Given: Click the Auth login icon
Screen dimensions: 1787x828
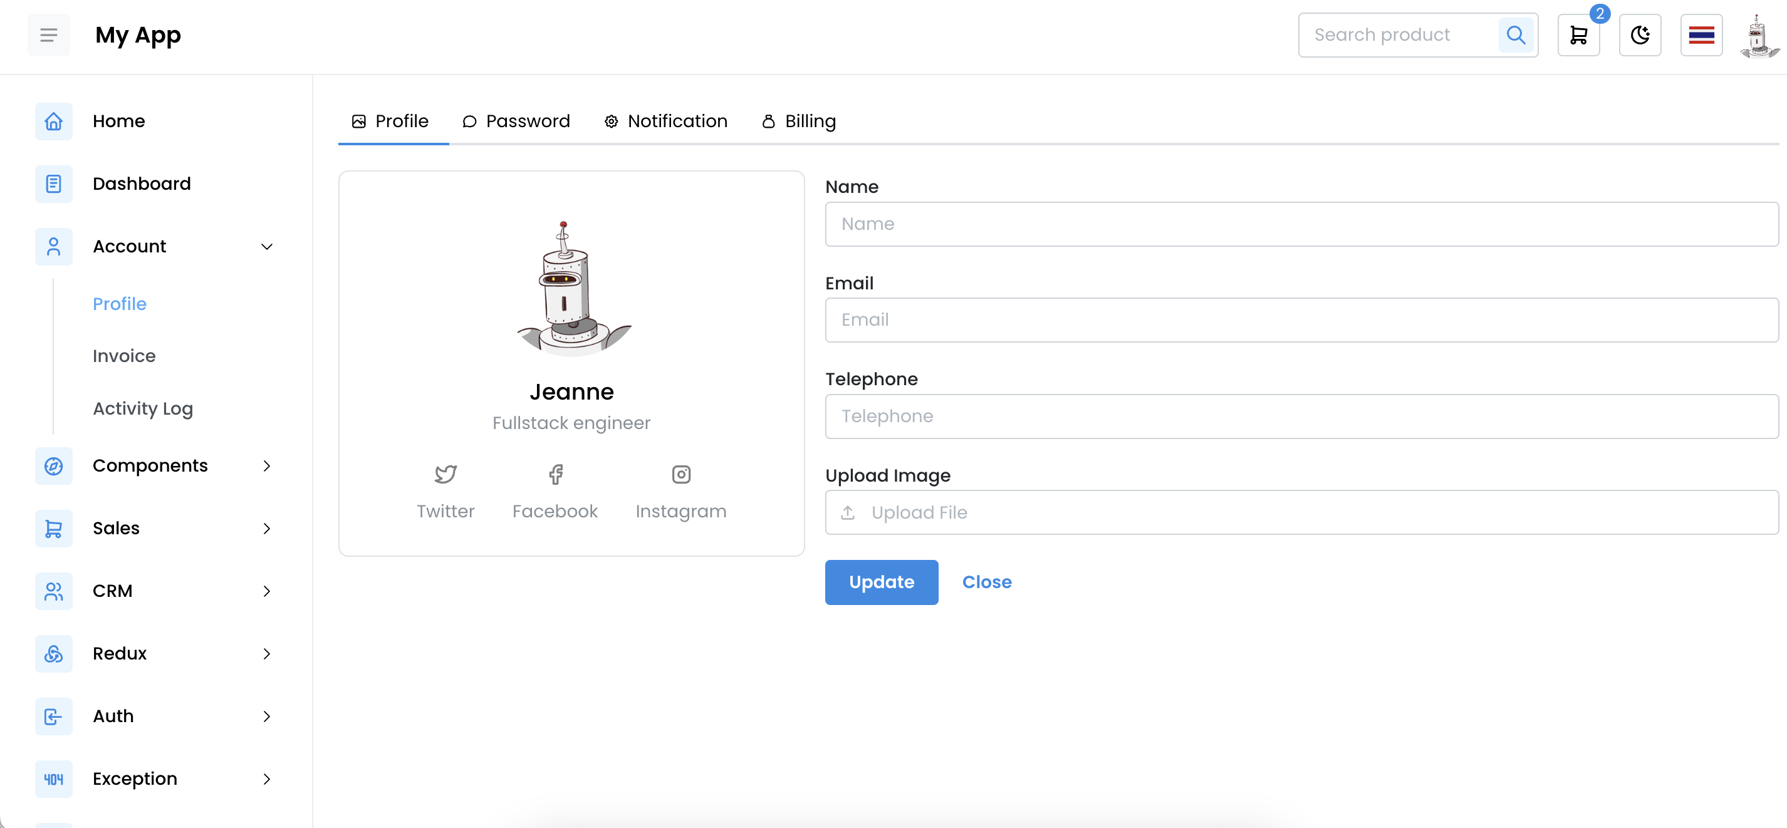Looking at the screenshot, I should (x=53, y=717).
